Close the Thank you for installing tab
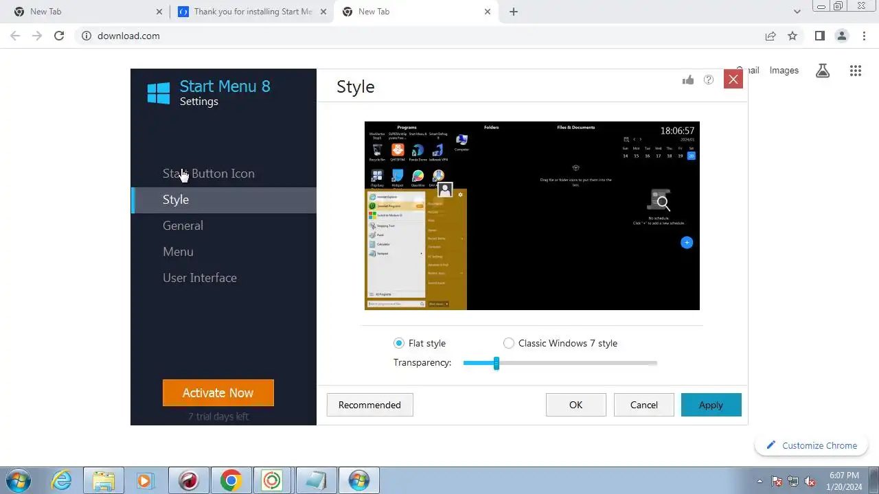 click(324, 12)
